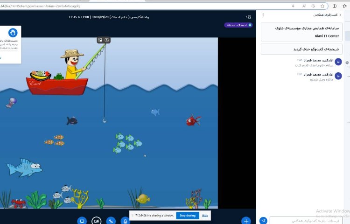Click the raise hand icon
Image resolution: width=350 pixels, height=224 pixels.
(x=13, y=33)
